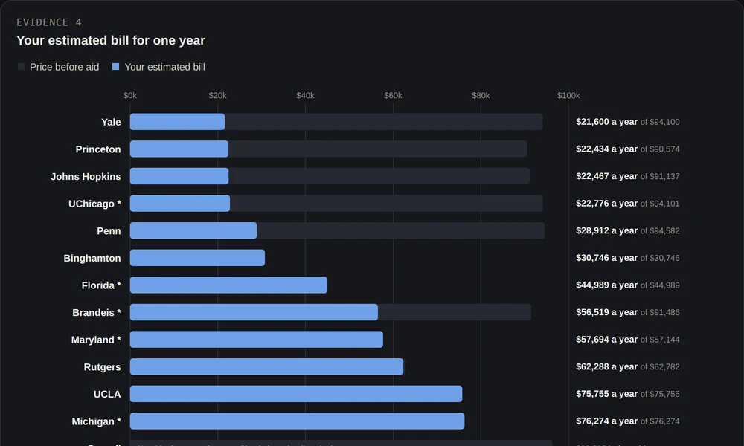The image size is (744, 446).
Task: Select the Maryland * row label
Action: (96, 340)
